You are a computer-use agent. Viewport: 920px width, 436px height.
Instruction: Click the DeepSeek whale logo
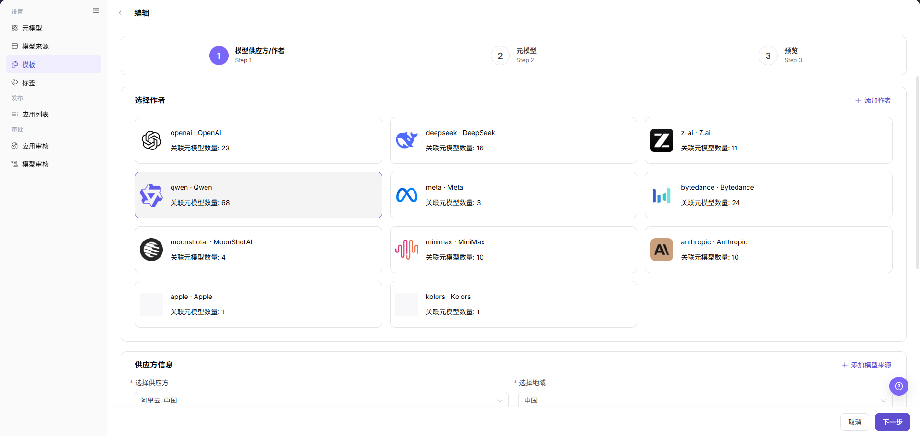pos(407,140)
